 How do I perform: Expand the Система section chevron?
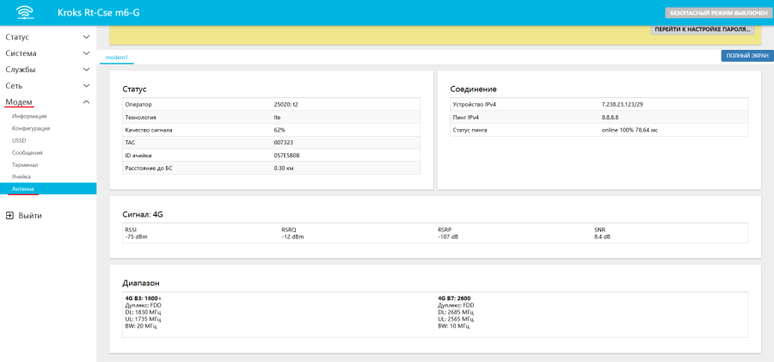click(86, 53)
